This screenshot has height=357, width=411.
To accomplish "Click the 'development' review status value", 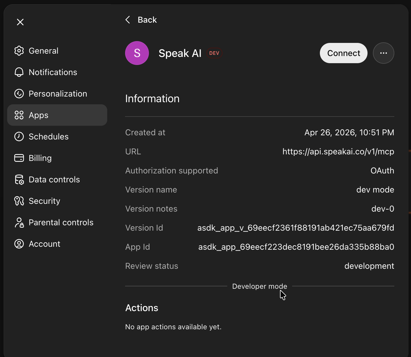I will click(x=369, y=266).
